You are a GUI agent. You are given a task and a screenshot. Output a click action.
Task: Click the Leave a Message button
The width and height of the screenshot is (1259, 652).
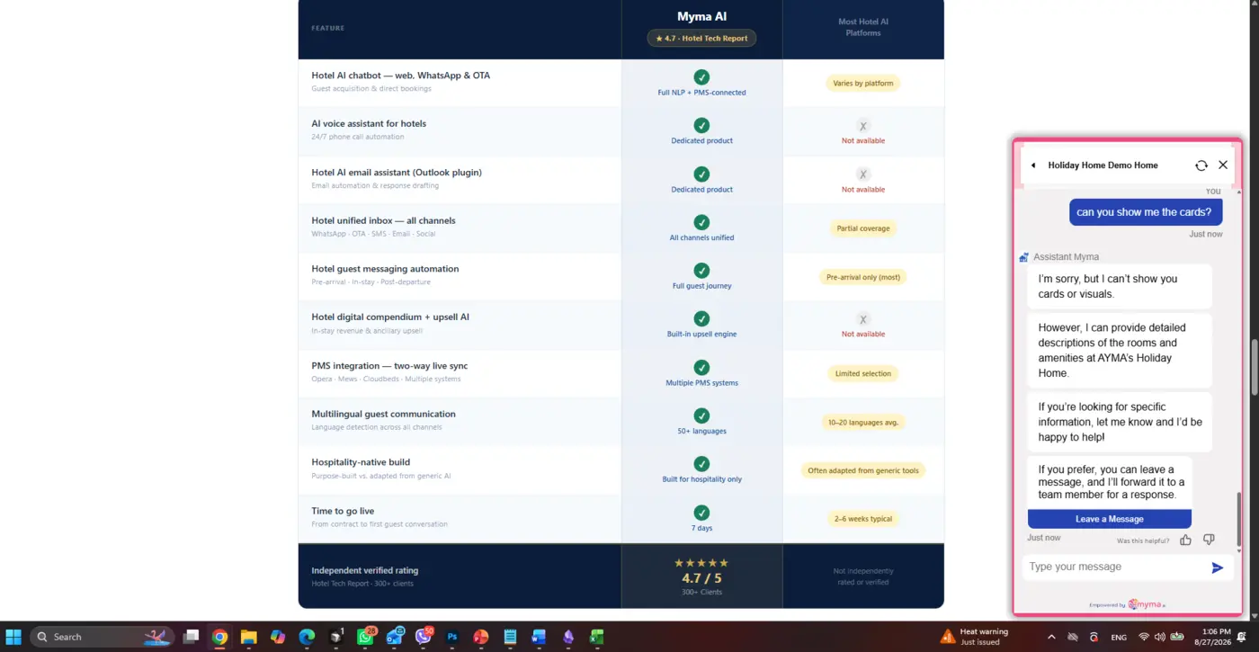point(1110,519)
